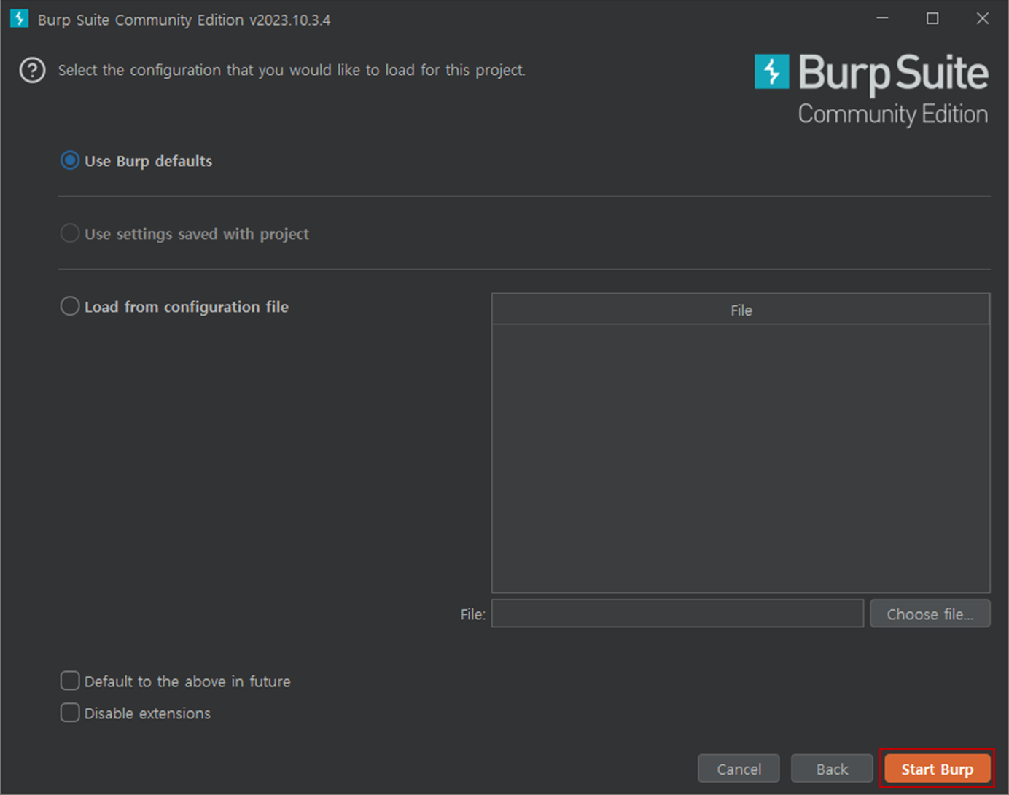Select Use Burp defaults radio button
Viewport: 1009px width, 795px height.
69,160
